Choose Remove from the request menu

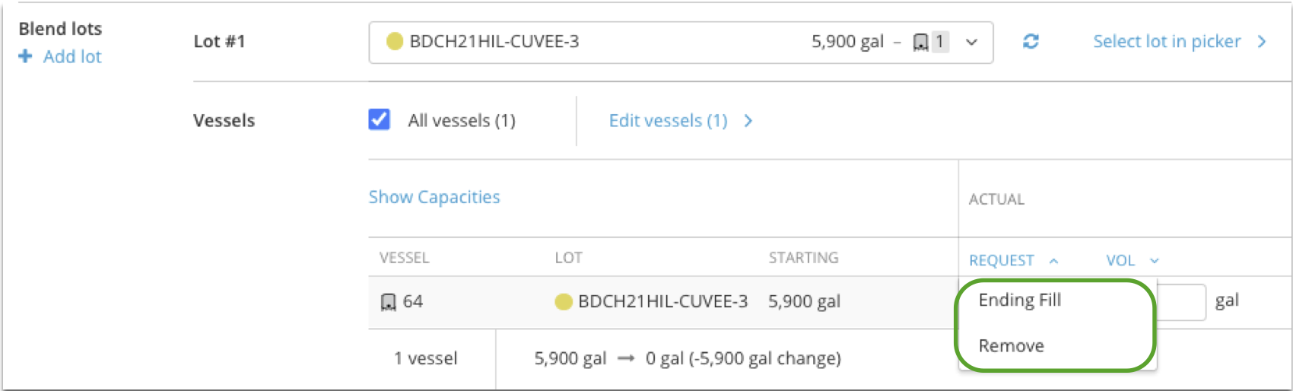click(x=1011, y=346)
